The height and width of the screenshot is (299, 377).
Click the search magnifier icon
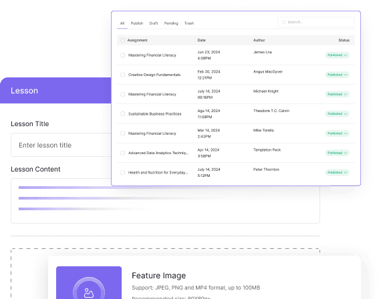[283, 22]
